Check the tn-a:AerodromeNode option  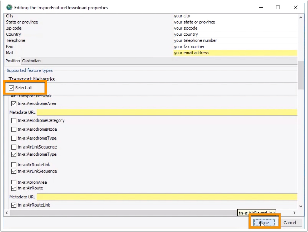(14, 129)
